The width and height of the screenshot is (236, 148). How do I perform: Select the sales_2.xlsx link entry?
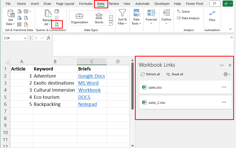185,102
